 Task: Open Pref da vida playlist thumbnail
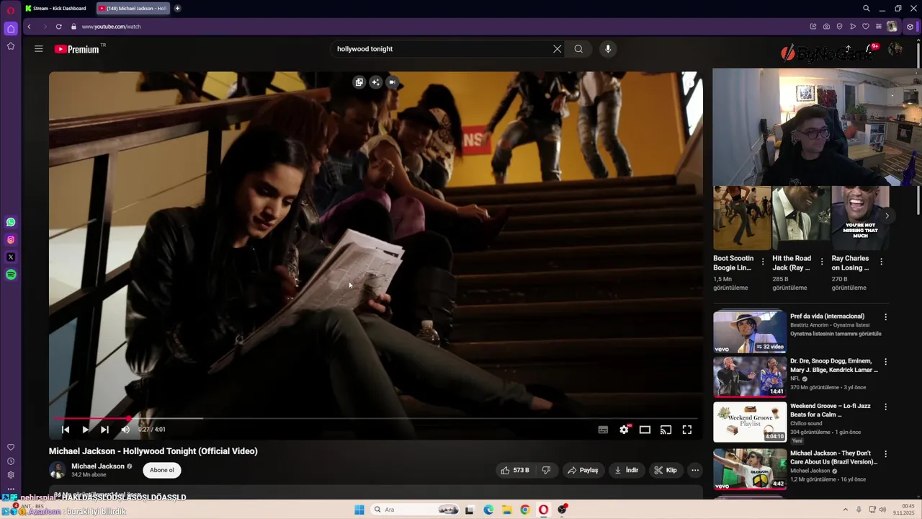pos(750,331)
